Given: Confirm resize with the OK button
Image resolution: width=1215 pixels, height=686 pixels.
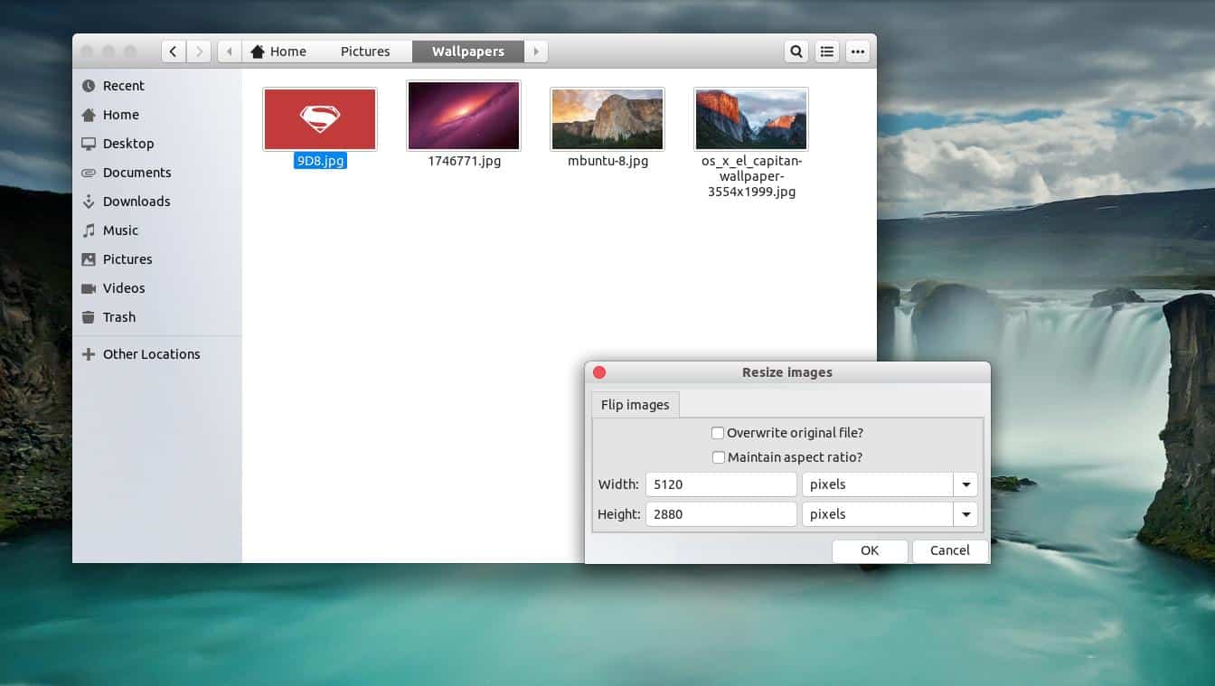Looking at the screenshot, I should [x=870, y=550].
